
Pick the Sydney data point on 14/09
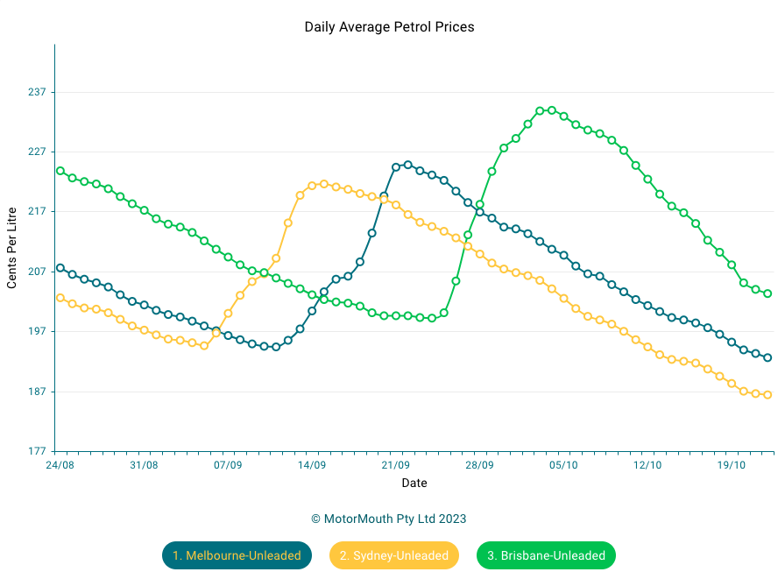[312, 186]
